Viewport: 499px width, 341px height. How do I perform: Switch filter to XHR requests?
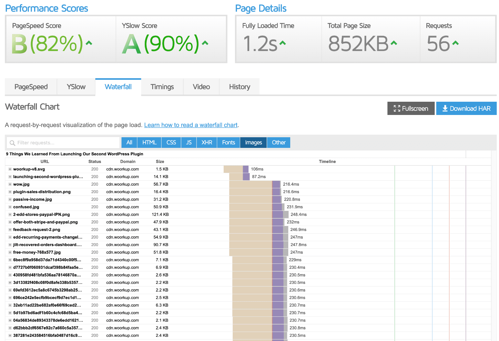click(207, 142)
